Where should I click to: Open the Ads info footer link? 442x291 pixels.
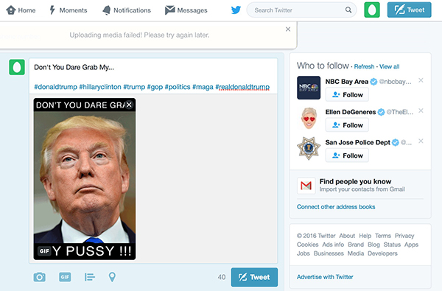[x=333, y=245]
